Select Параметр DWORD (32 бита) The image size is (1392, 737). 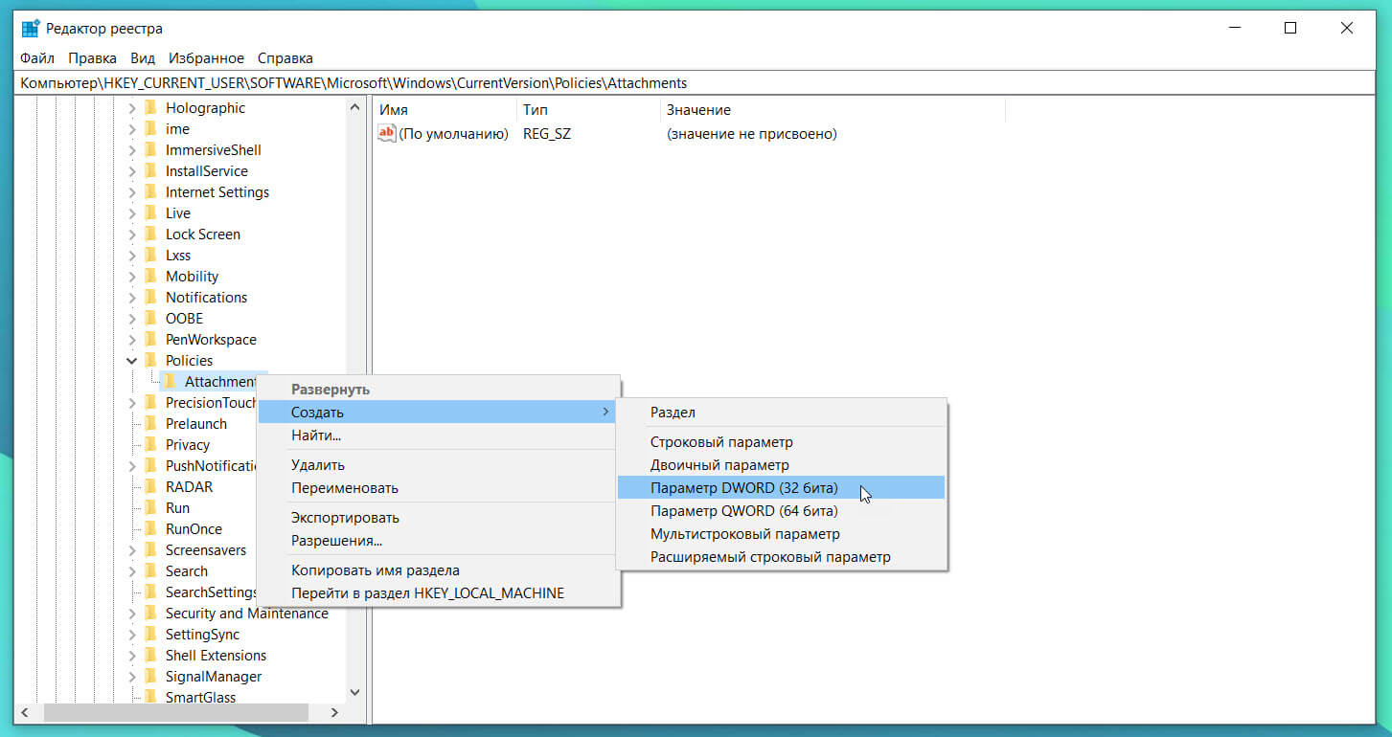(x=782, y=488)
